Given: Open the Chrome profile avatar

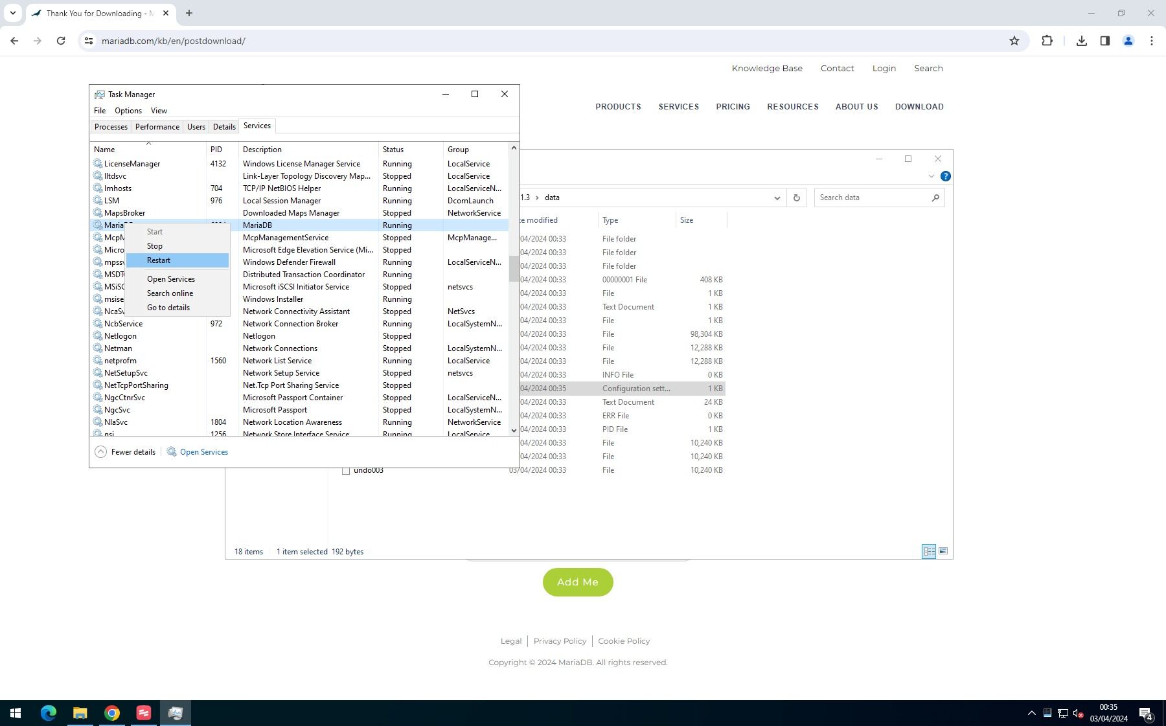Looking at the screenshot, I should pos(1128,41).
